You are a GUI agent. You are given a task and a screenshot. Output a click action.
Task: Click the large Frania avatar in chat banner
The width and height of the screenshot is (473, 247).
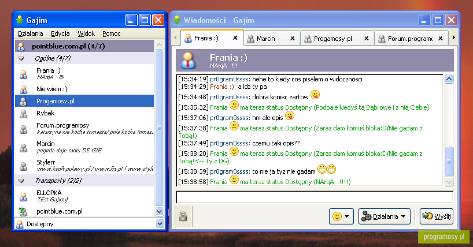click(x=188, y=60)
